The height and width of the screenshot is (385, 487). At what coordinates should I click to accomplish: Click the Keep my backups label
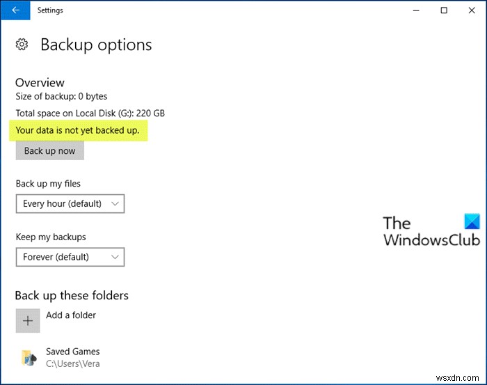51,237
